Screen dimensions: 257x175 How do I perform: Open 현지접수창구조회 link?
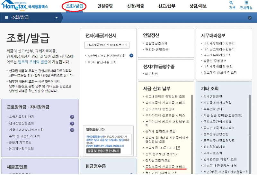tap(21, 149)
